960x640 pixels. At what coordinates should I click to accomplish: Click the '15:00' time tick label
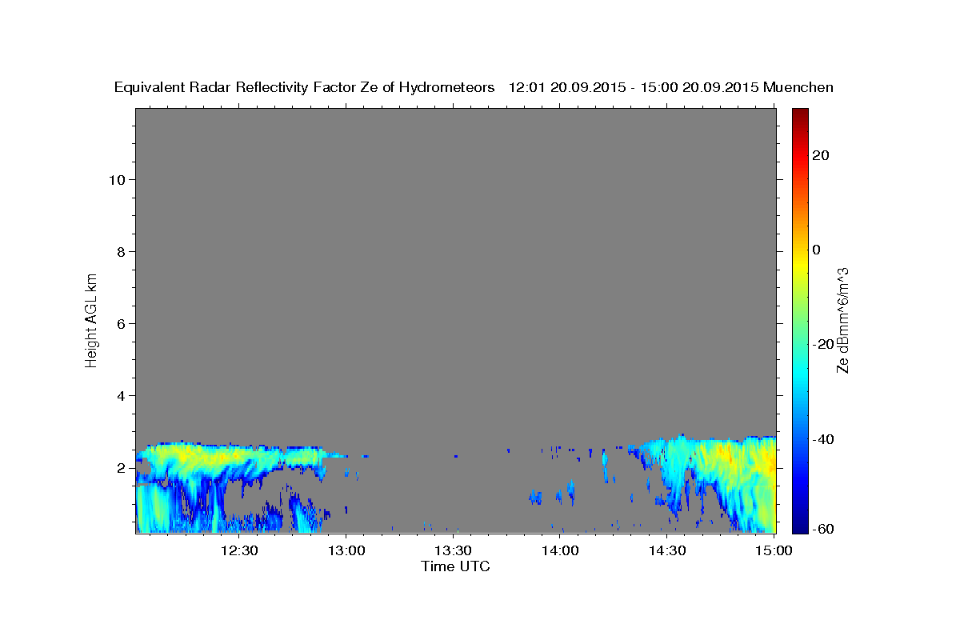(774, 550)
